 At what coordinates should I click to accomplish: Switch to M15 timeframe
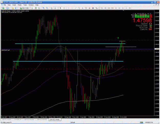click(109, 8)
